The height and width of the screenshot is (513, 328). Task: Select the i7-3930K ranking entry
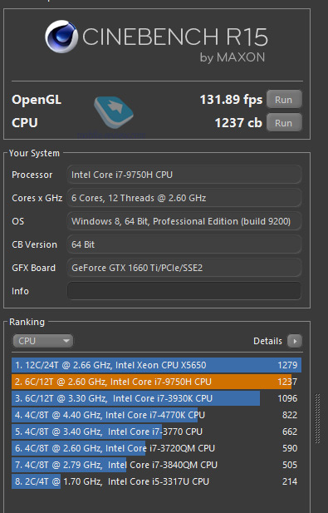[156, 398]
